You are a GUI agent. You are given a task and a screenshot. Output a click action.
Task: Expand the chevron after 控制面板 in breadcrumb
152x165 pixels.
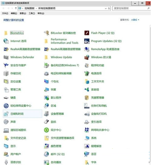click(36, 8)
